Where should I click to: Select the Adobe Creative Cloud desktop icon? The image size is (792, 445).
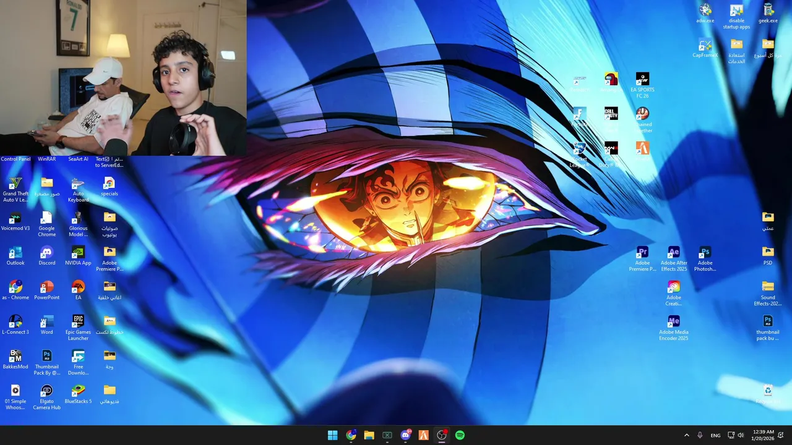674,294
